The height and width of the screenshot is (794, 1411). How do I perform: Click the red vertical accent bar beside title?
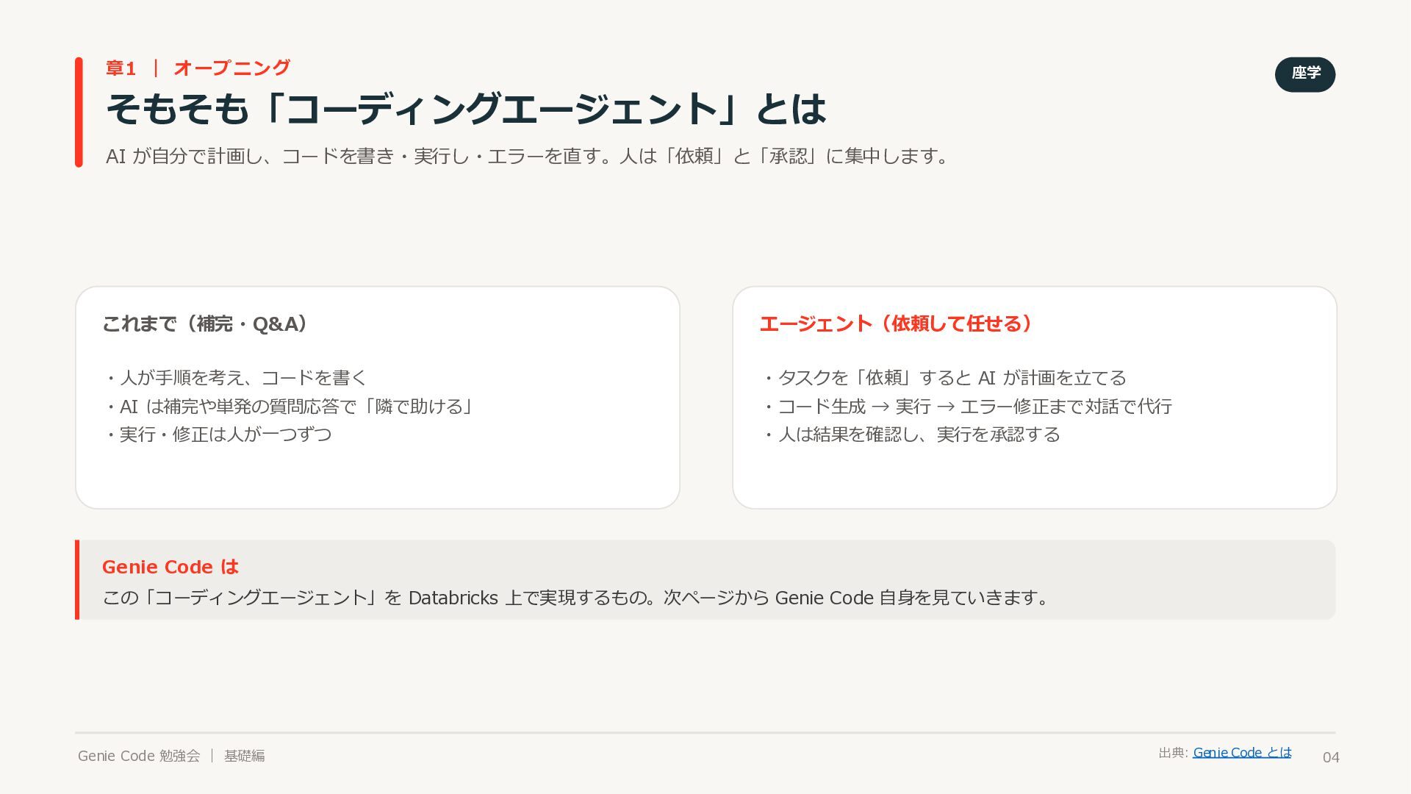[x=79, y=112]
